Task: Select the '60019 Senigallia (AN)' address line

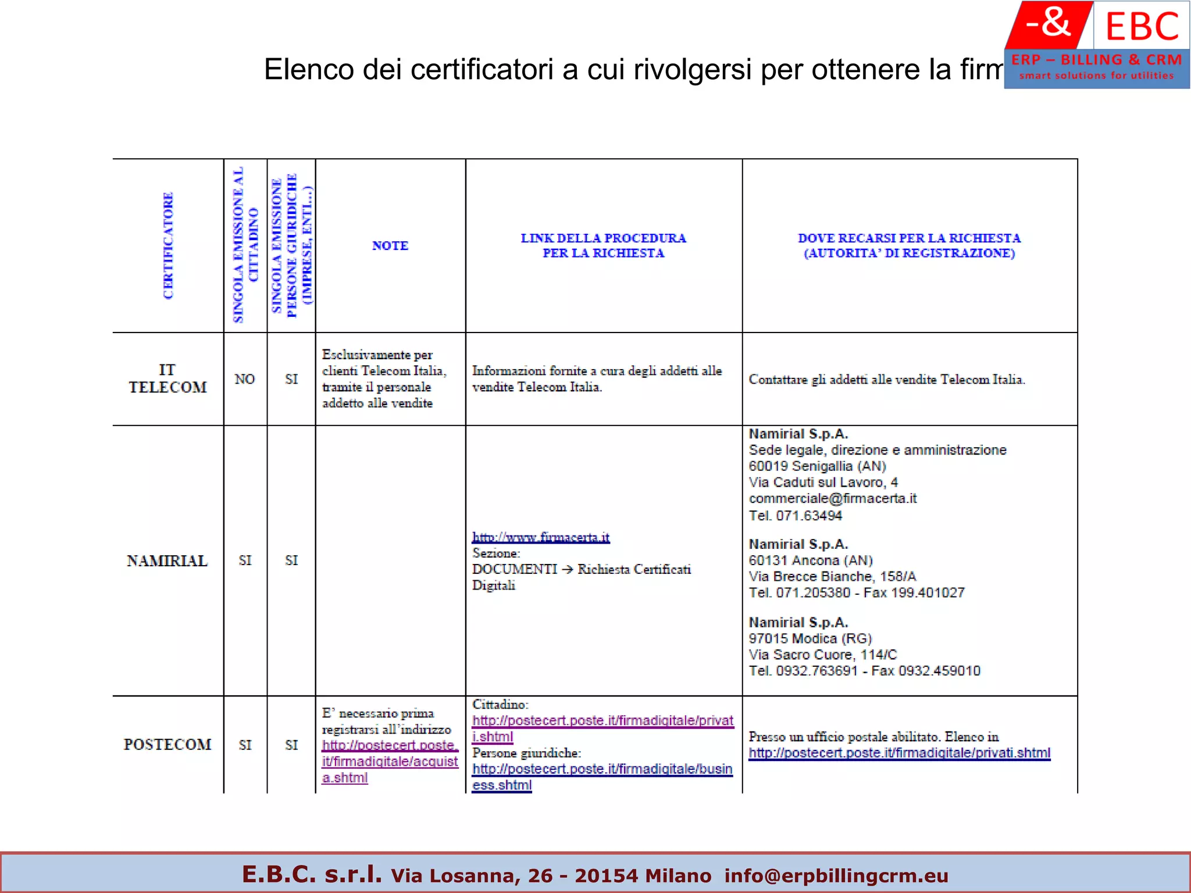Action: tap(818, 466)
